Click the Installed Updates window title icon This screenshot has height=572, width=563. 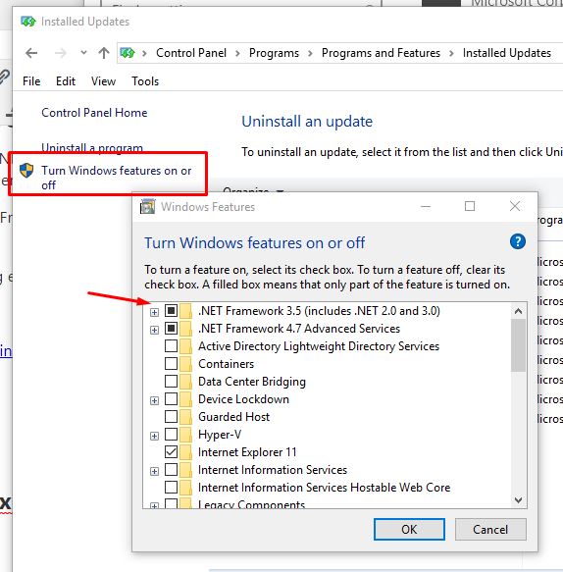coord(28,22)
